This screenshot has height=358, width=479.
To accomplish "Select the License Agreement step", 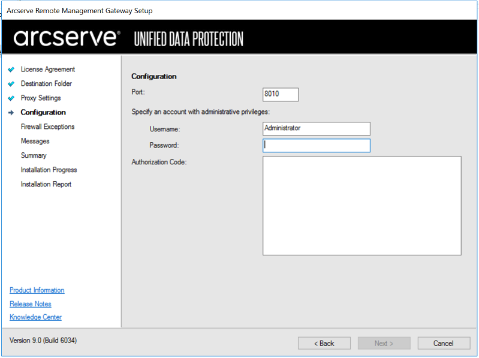I will [x=47, y=70].
